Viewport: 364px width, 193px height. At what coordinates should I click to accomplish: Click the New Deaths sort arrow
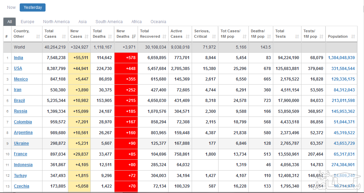(134, 37)
